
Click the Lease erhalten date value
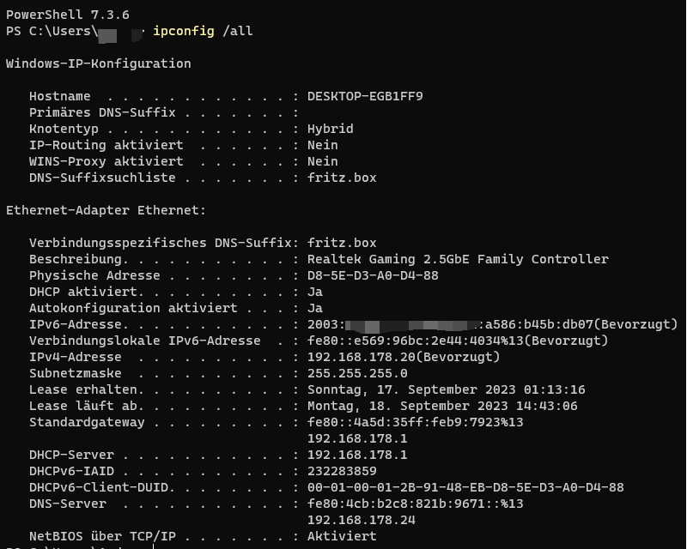coord(446,389)
